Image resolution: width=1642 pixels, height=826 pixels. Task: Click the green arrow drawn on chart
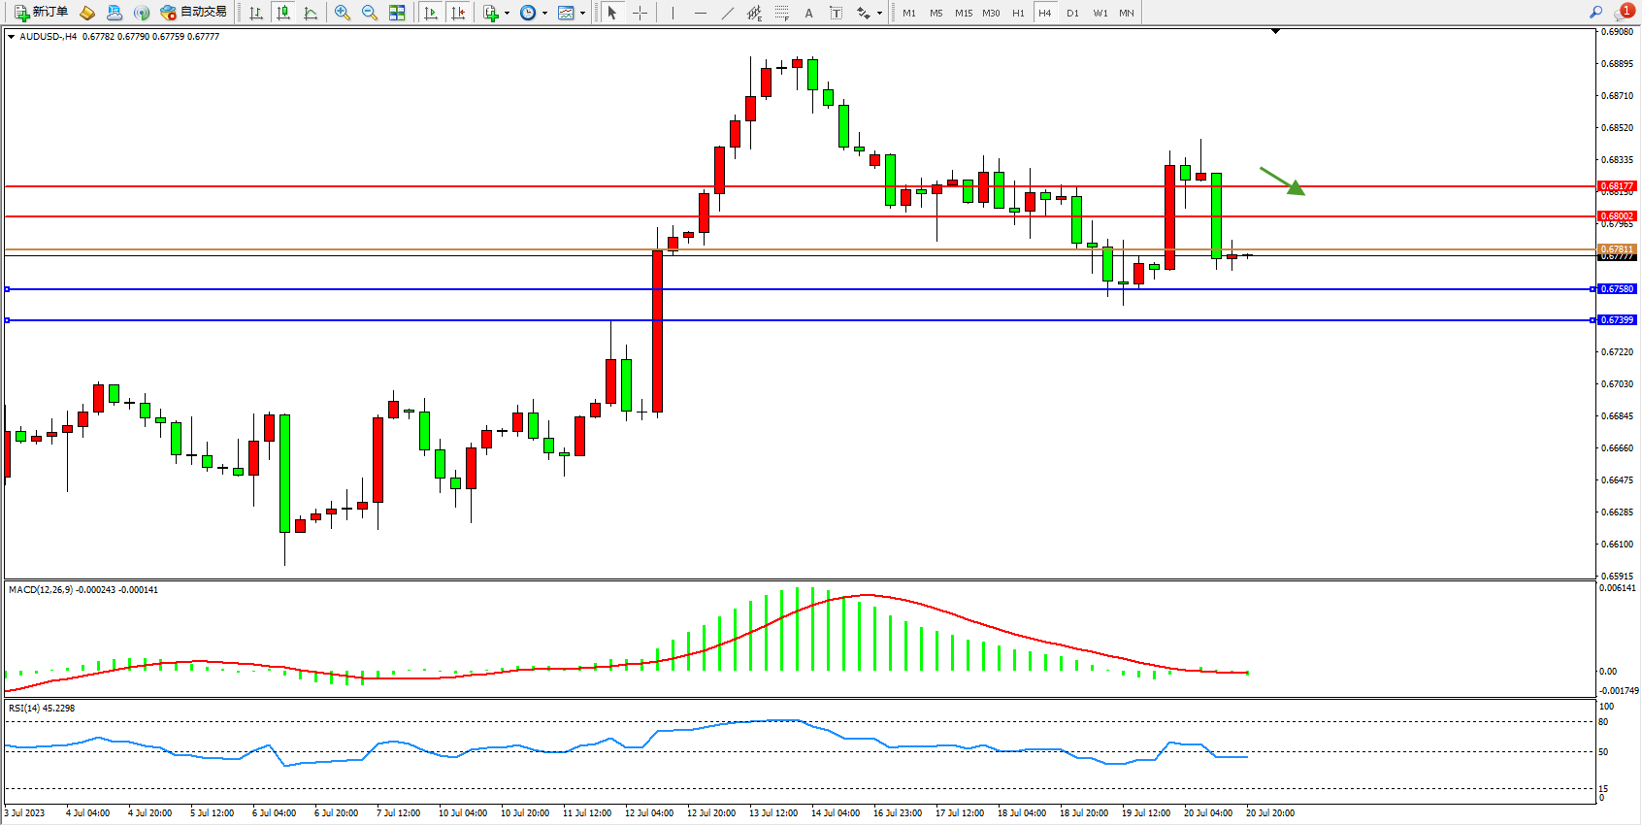coord(1282,181)
